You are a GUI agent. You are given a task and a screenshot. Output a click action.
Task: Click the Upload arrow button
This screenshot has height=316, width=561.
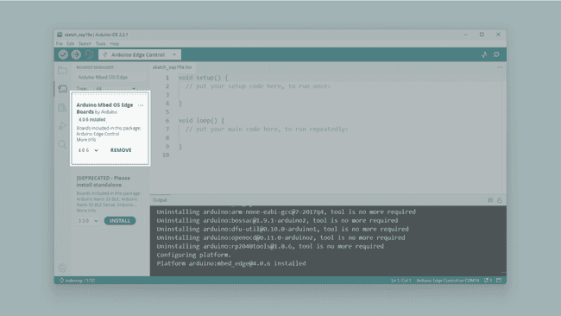click(76, 54)
